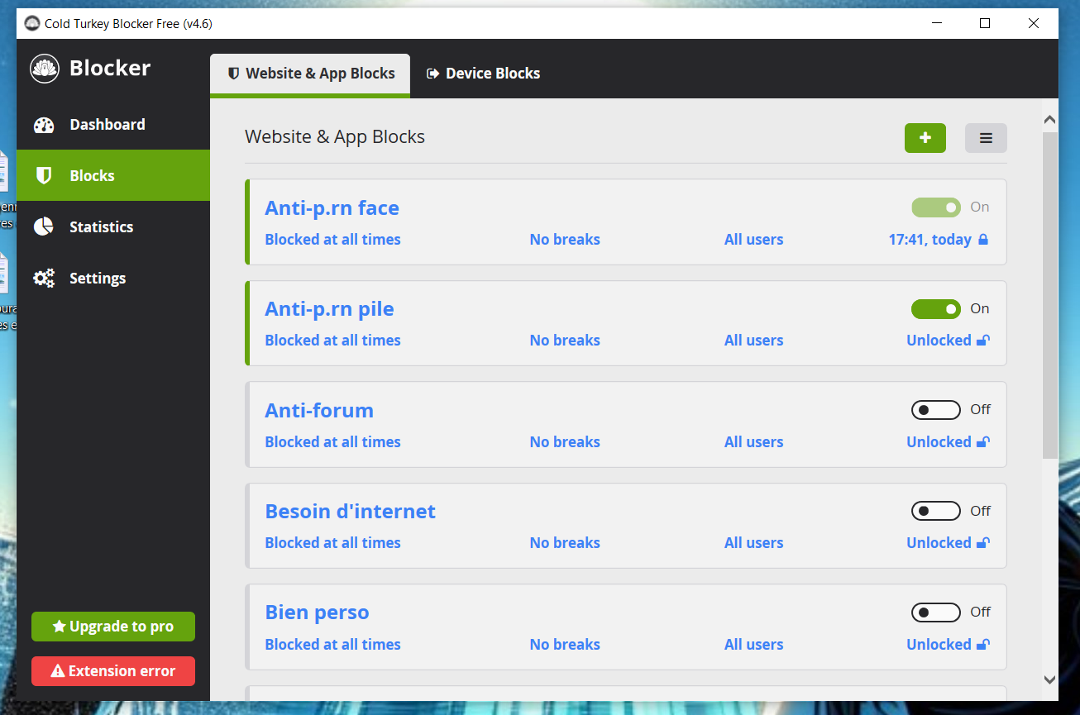This screenshot has width=1080, height=715.
Task: Edit 'No breaks' for Besoin d'internet
Action: [565, 543]
